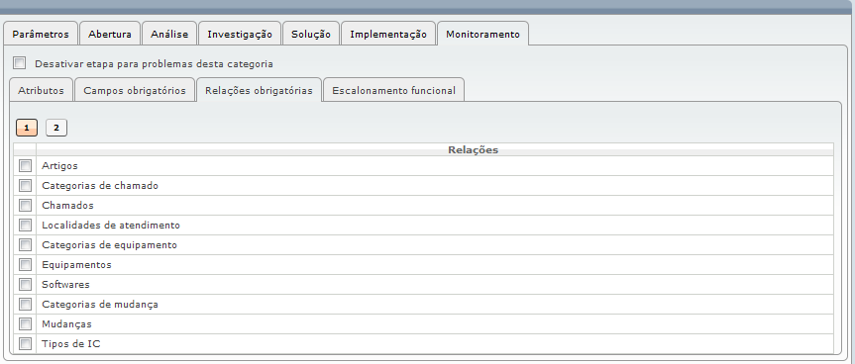Go to page 2 of relations
The image size is (855, 364).
(x=56, y=128)
